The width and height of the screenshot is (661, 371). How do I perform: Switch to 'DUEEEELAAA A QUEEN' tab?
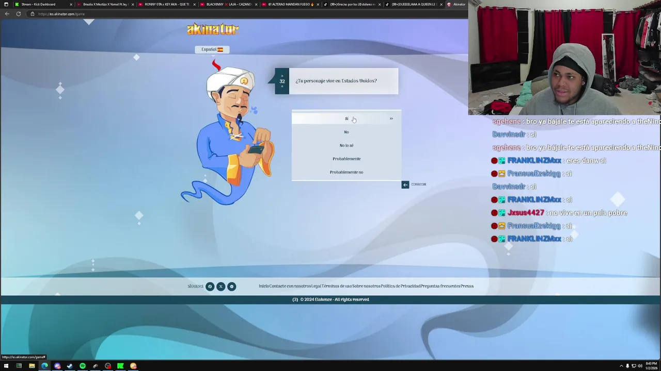(x=414, y=4)
